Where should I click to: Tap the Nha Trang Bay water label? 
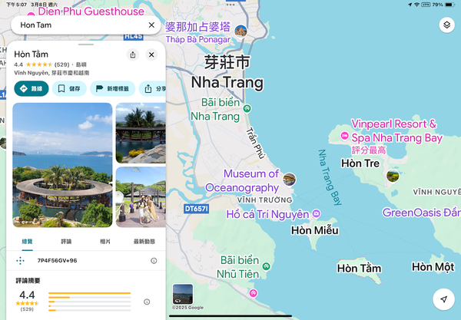point(330,177)
